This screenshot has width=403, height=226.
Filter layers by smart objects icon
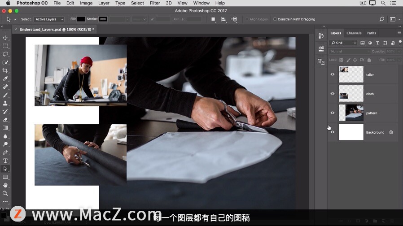(x=393, y=43)
